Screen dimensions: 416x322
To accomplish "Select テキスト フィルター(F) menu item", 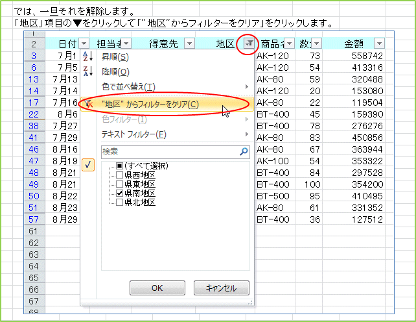I will (167, 134).
